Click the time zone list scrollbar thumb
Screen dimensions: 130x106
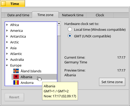(59, 31)
